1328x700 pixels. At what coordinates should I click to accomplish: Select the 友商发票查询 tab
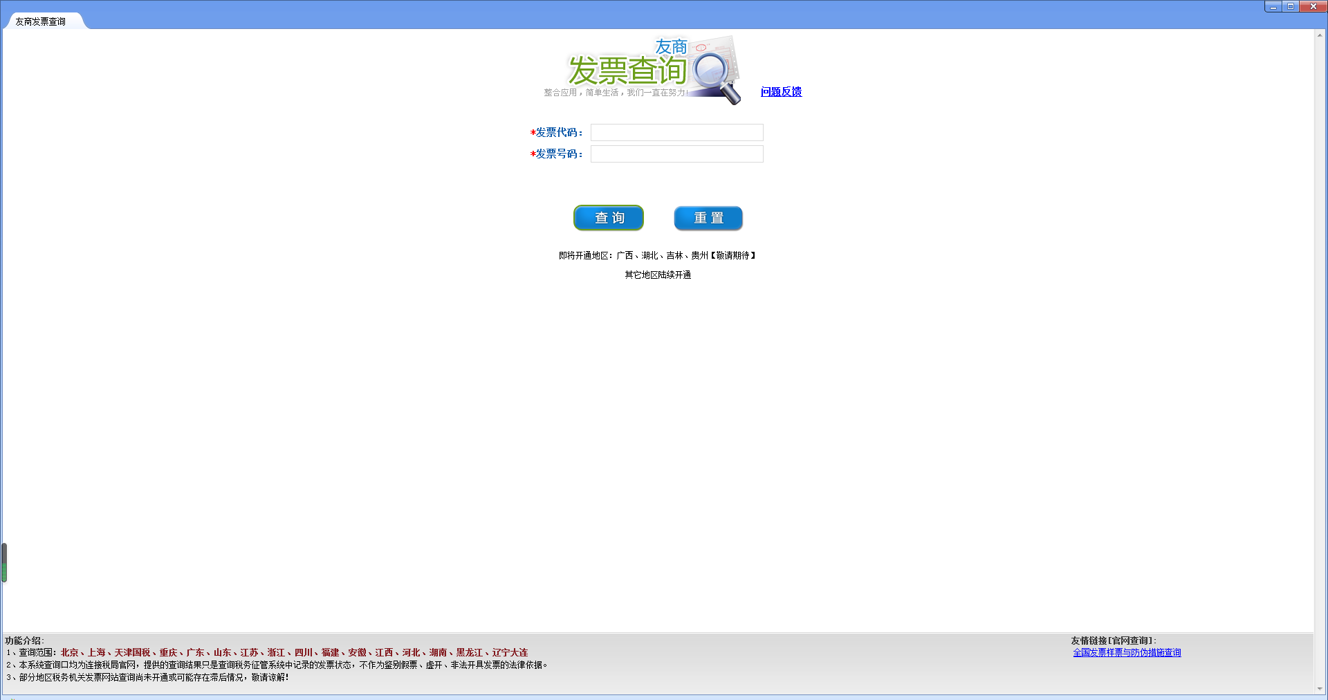click(41, 21)
